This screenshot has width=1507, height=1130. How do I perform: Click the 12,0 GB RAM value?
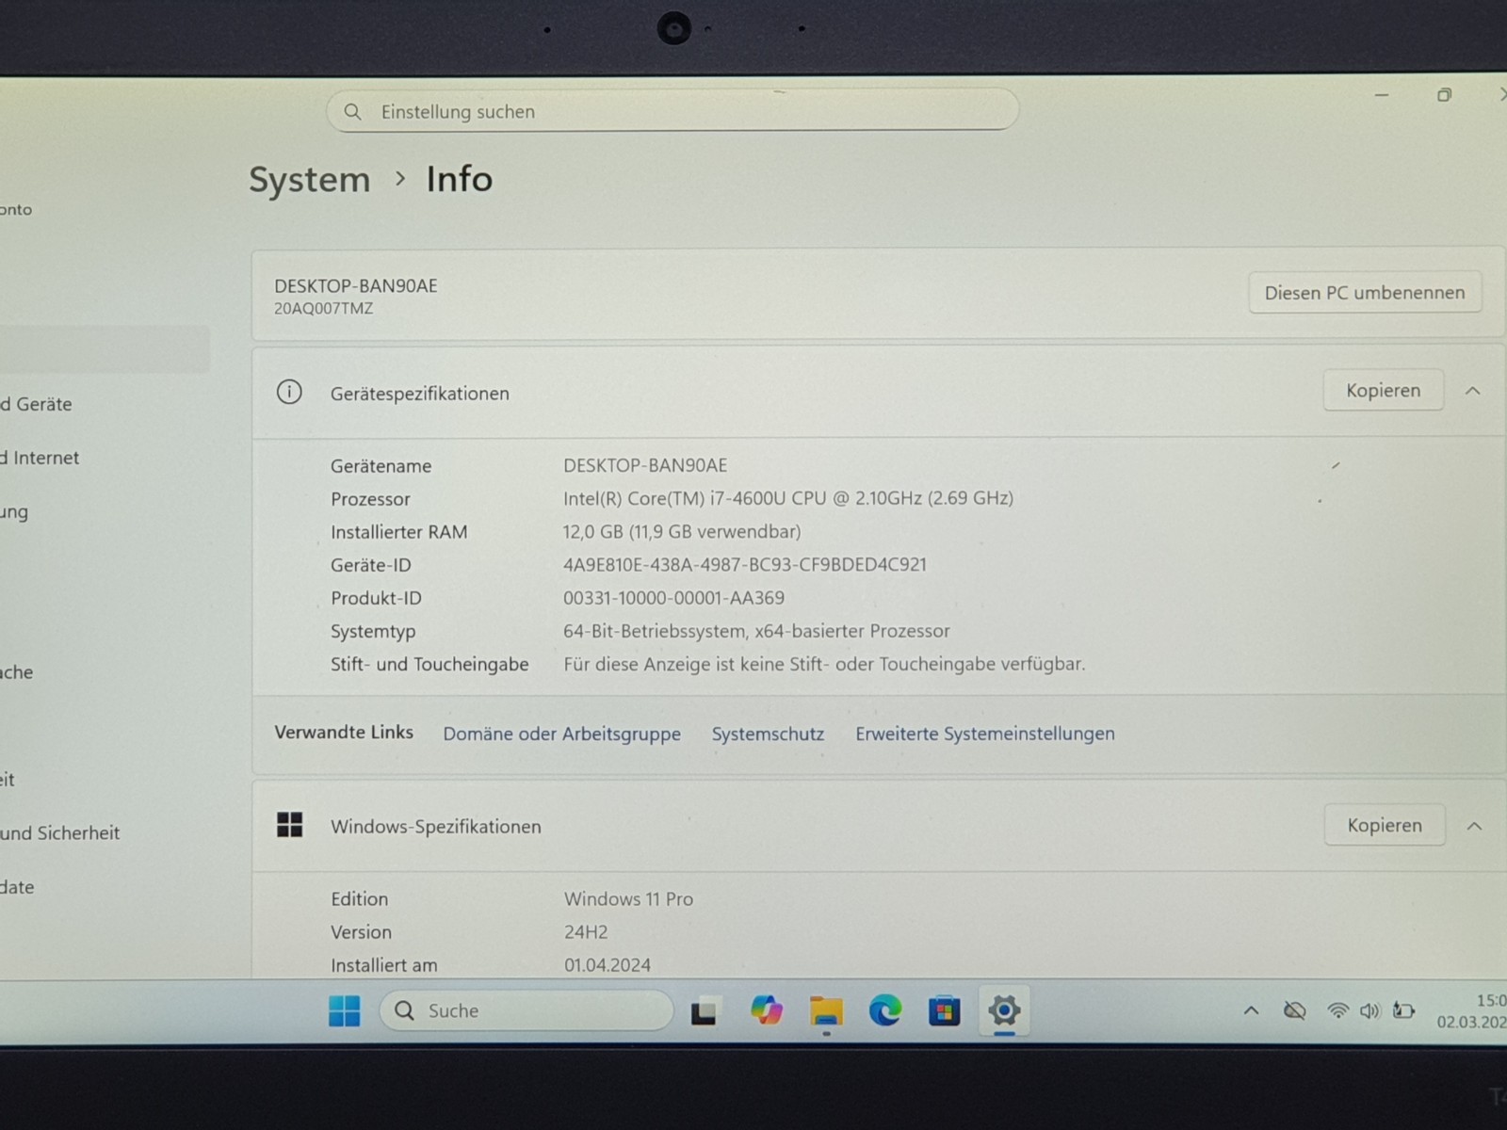[682, 531]
